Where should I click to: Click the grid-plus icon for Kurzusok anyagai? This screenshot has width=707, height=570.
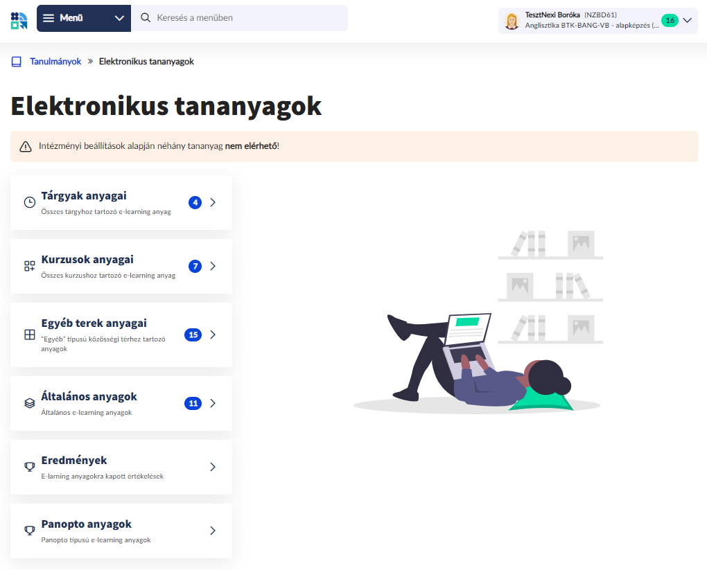(29, 266)
